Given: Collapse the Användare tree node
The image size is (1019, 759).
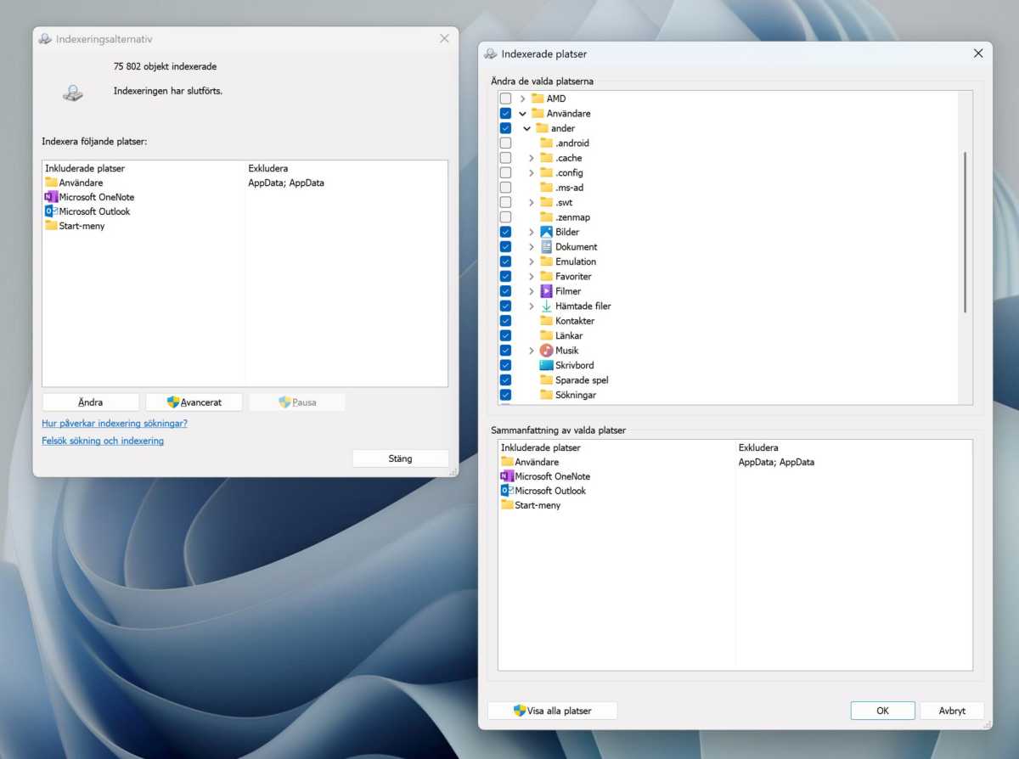Looking at the screenshot, I should [x=522, y=114].
